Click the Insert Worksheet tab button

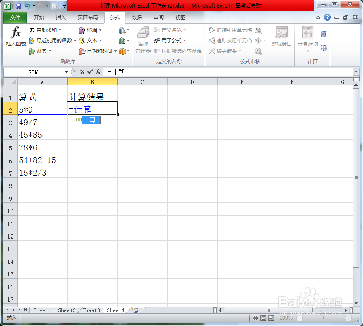tap(135, 310)
